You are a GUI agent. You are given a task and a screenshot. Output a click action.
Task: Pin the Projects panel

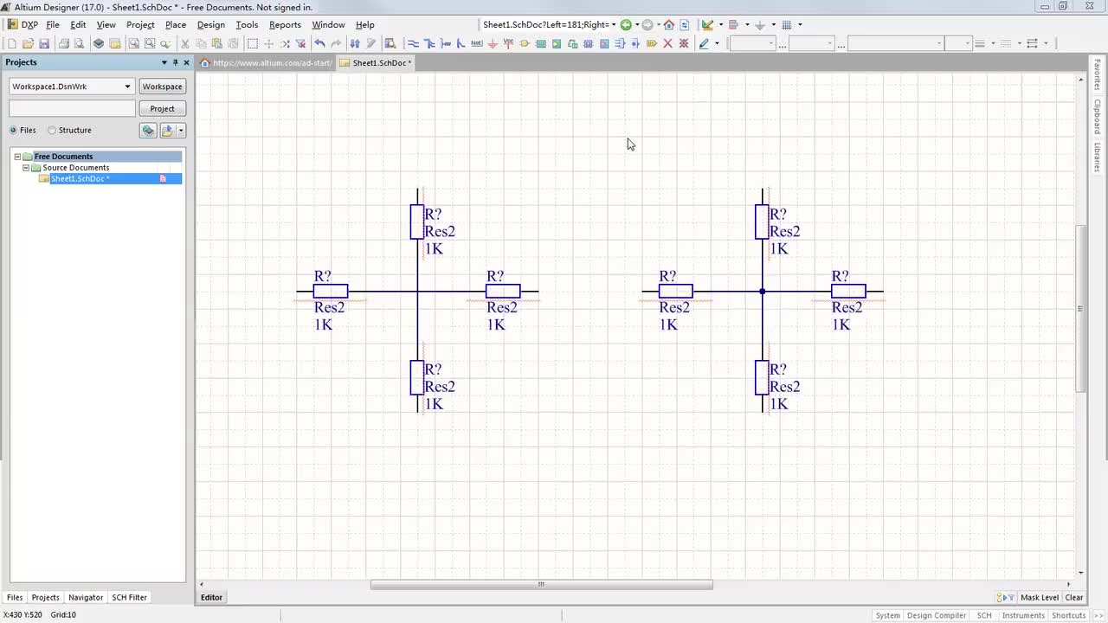click(x=175, y=62)
